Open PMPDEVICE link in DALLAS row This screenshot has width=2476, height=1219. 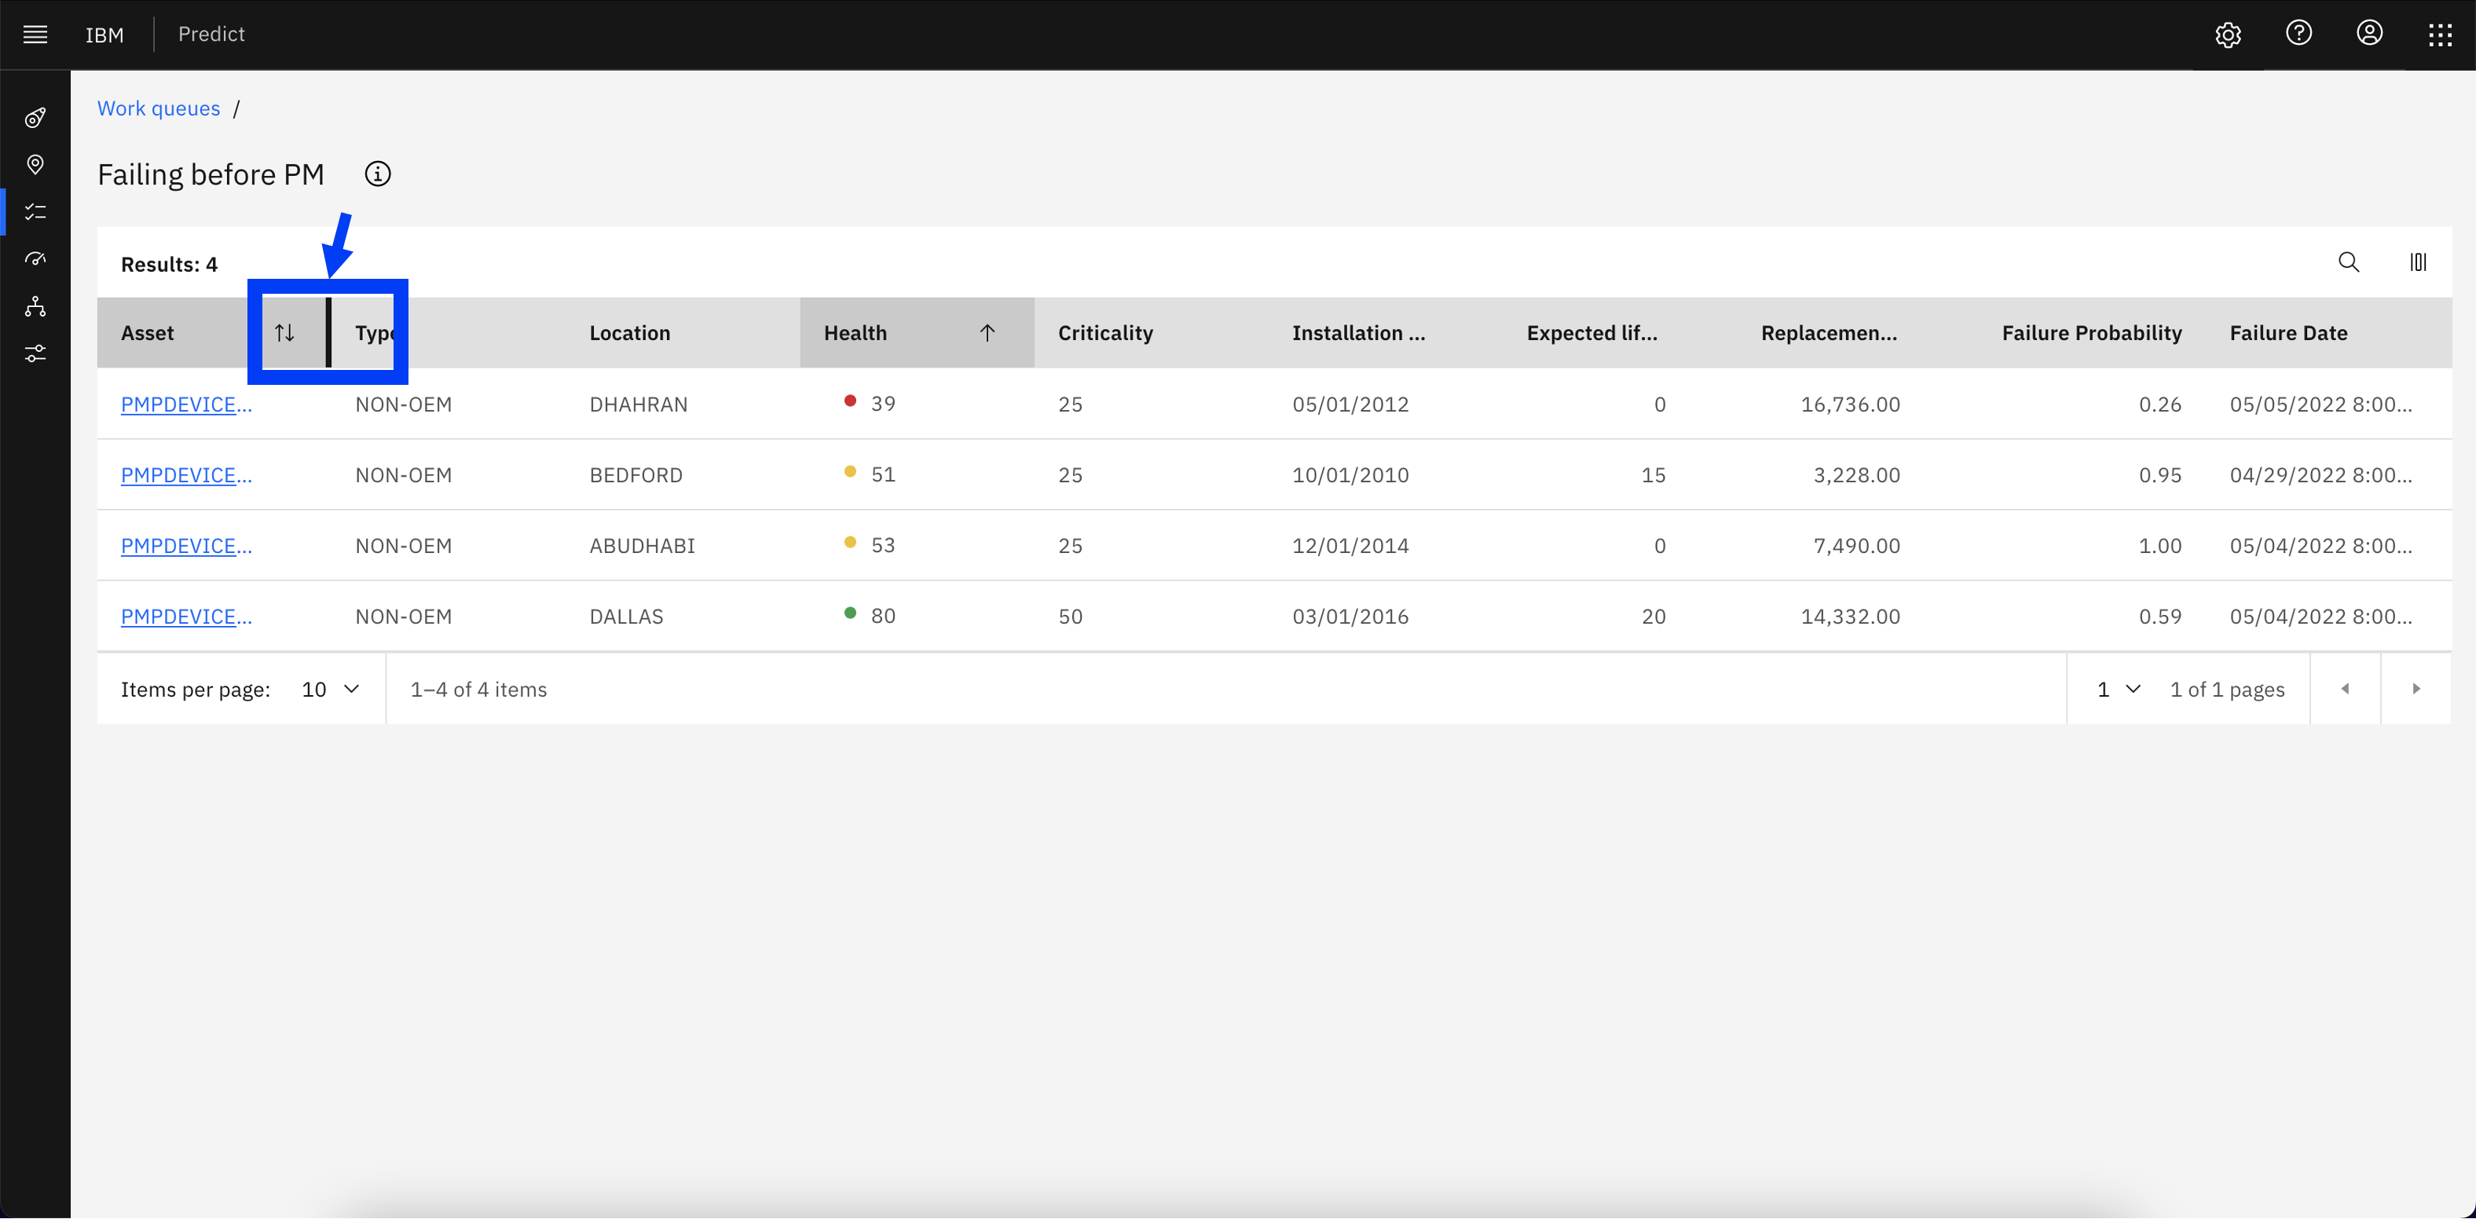(x=186, y=617)
